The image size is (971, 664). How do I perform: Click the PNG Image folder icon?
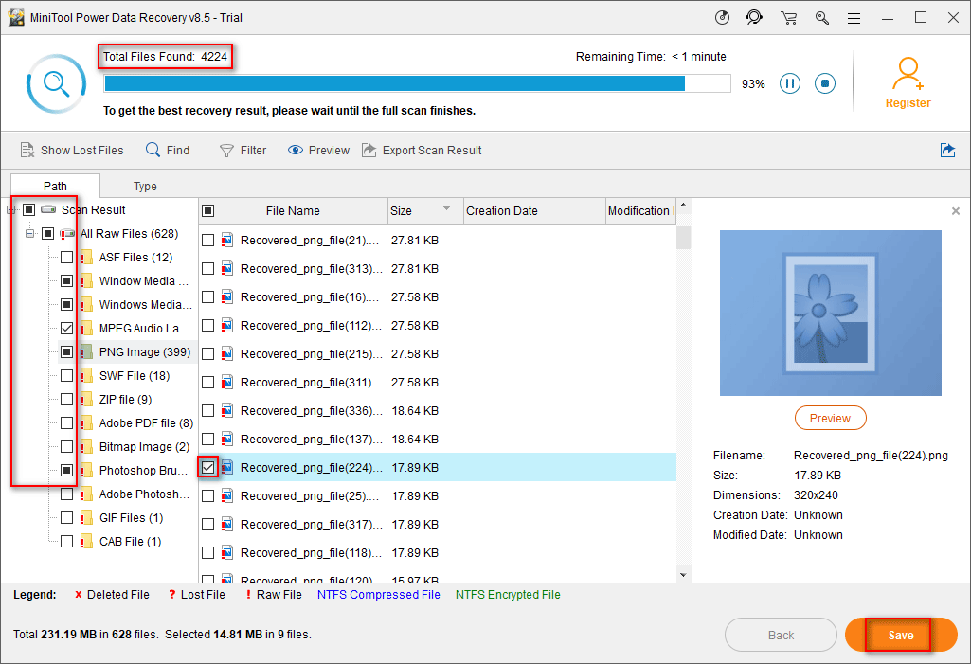(87, 351)
